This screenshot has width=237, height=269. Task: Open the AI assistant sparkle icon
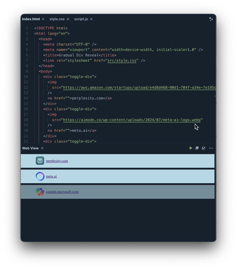[211, 19]
